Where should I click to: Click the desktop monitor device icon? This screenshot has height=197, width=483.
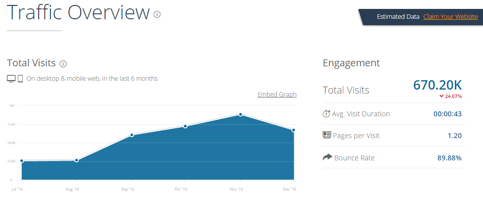click(x=11, y=79)
